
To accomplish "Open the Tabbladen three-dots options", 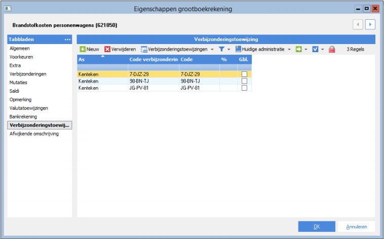I will [x=67, y=39].
